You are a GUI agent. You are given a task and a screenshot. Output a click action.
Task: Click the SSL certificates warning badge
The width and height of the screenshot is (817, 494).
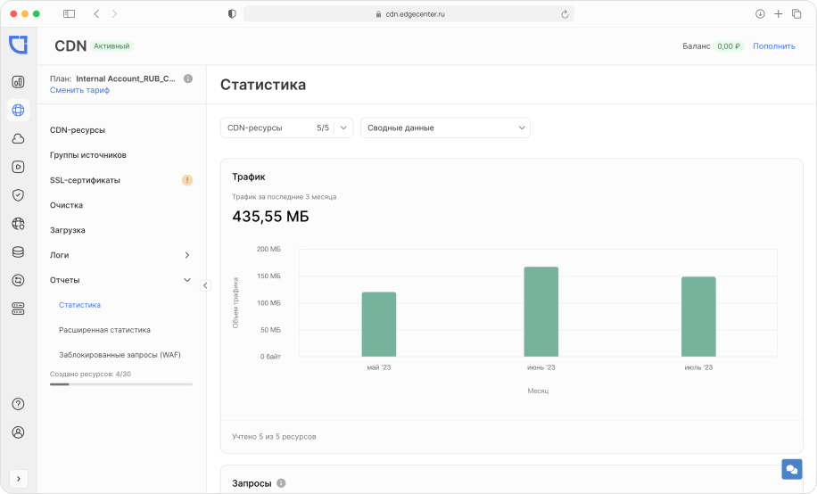187,180
